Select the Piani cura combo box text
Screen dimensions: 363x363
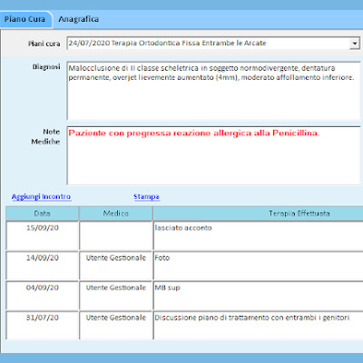point(209,44)
